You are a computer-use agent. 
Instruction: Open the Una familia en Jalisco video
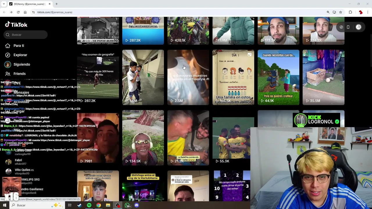click(233, 77)
